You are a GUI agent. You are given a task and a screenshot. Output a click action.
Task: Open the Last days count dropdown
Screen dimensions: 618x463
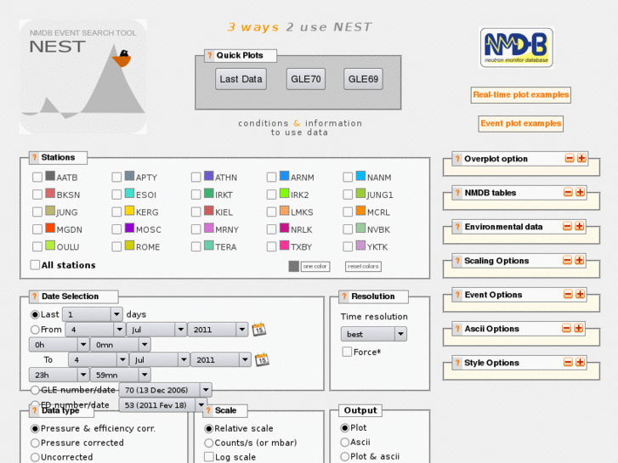93,314
